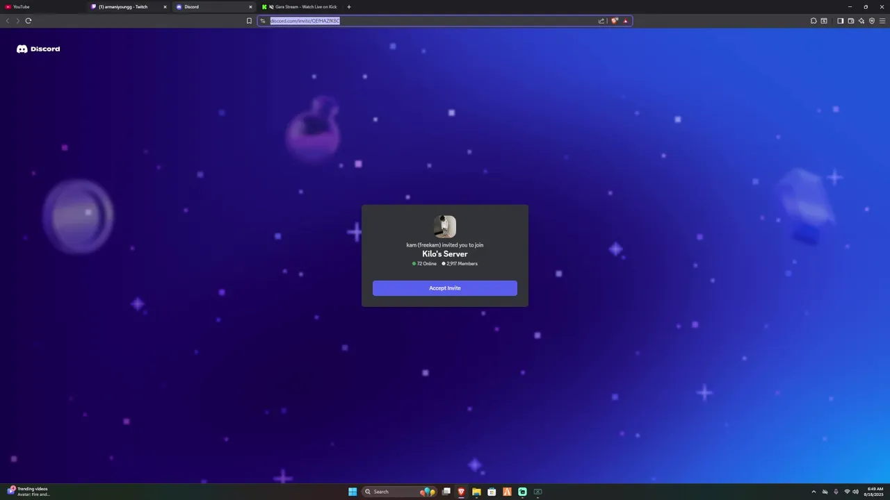The width and height of the screenshot is (890, 500).
Task: Click the 2,917 Members count
Action: point(460,264)
